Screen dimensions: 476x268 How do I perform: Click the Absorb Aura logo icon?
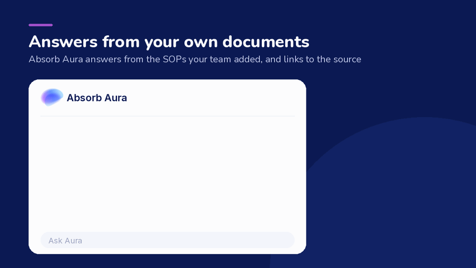tap(52, 97)
